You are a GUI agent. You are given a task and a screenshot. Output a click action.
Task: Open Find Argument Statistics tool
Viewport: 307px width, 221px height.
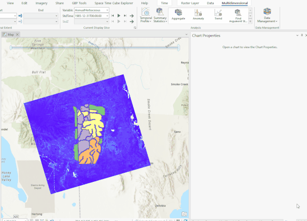tap(238, 15)
